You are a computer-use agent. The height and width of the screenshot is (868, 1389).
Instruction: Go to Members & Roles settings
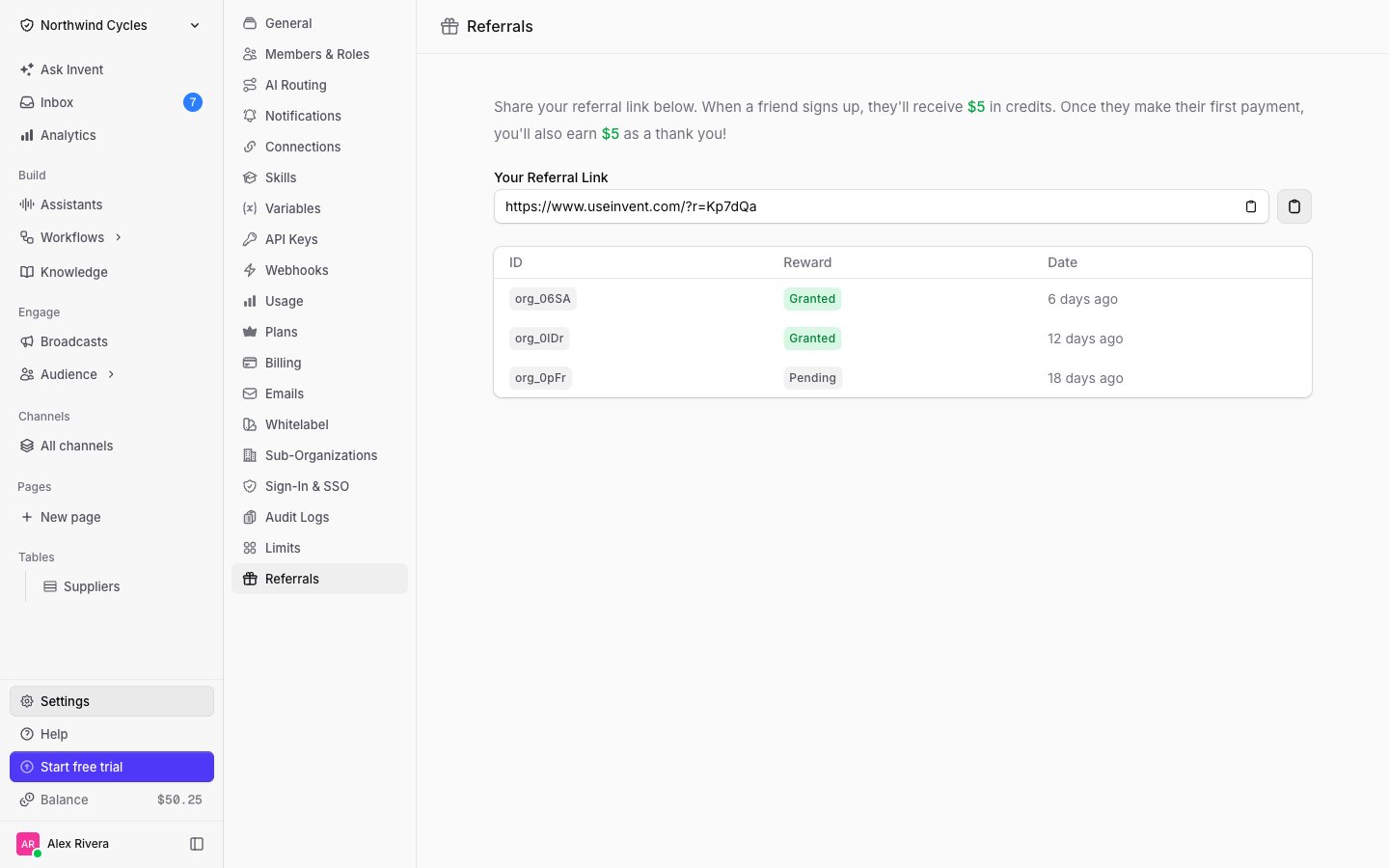tap(319, 54)
